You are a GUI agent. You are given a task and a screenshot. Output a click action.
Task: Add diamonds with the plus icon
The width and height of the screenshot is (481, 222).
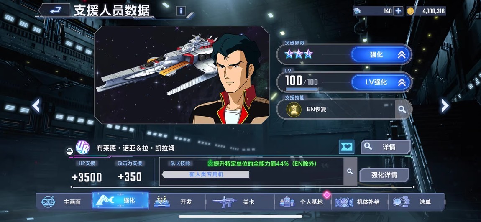click(398, 11)
